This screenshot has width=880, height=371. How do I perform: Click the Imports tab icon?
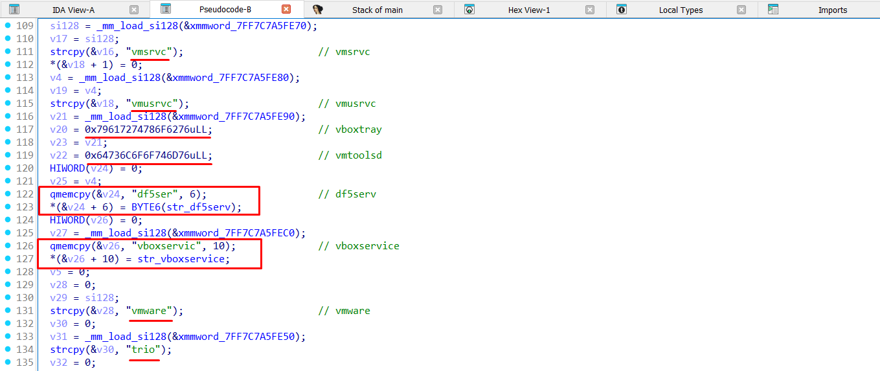click(x=773, y=10)
